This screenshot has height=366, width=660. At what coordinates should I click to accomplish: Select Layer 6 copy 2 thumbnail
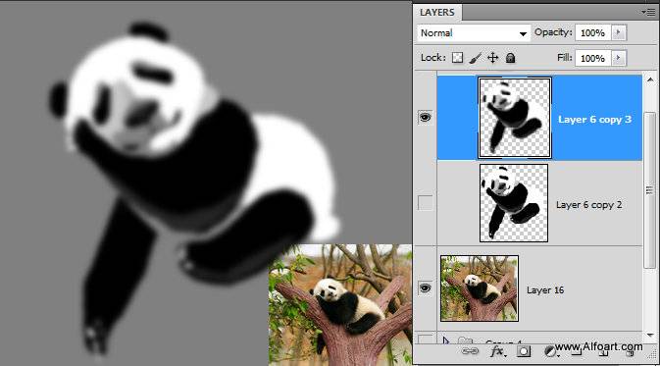pyautogui.click(x=514, y=203)
